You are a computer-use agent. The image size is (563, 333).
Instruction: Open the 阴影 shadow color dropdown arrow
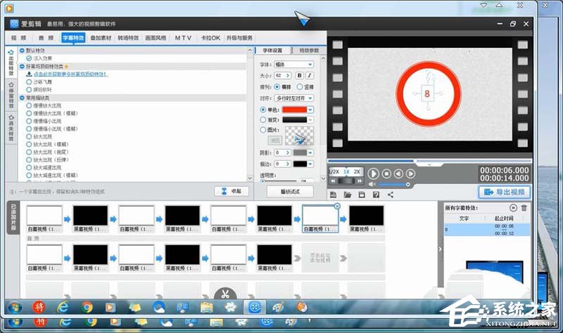click(x=310, y=152)
